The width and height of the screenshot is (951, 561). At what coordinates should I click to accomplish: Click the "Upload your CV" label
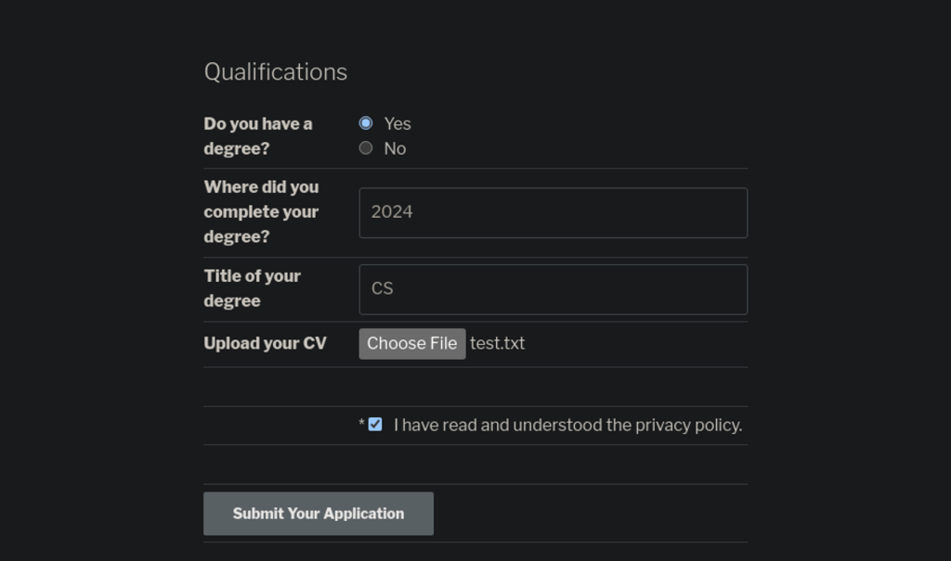[265, 343]
